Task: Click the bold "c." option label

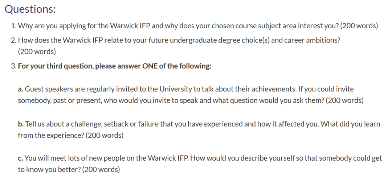Action: tap(21, 158)
